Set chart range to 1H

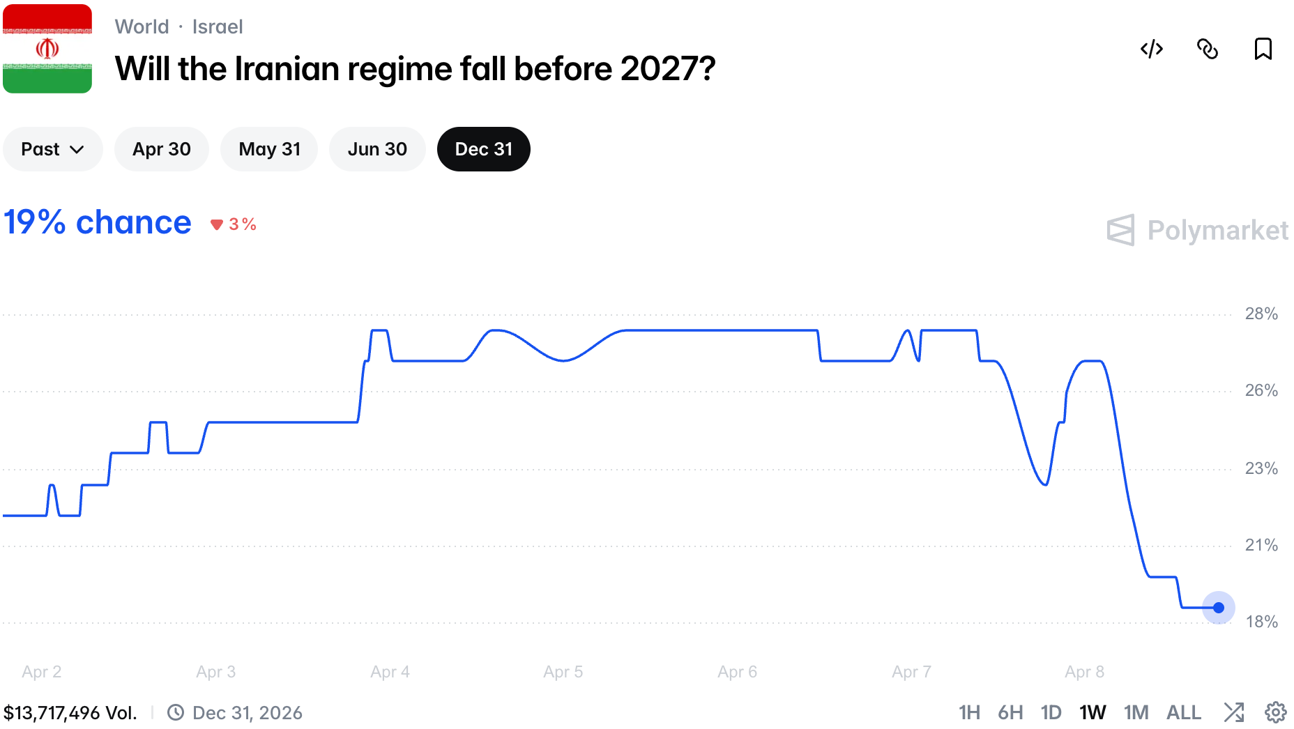point(968,712)
